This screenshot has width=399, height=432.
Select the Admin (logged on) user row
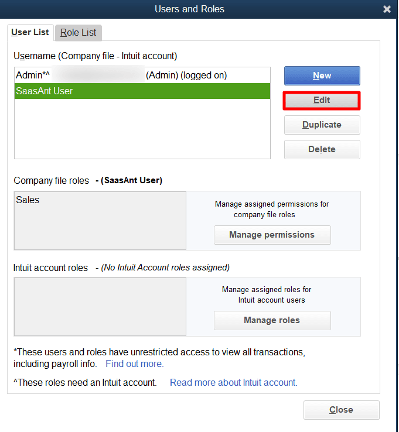point(142,75)
